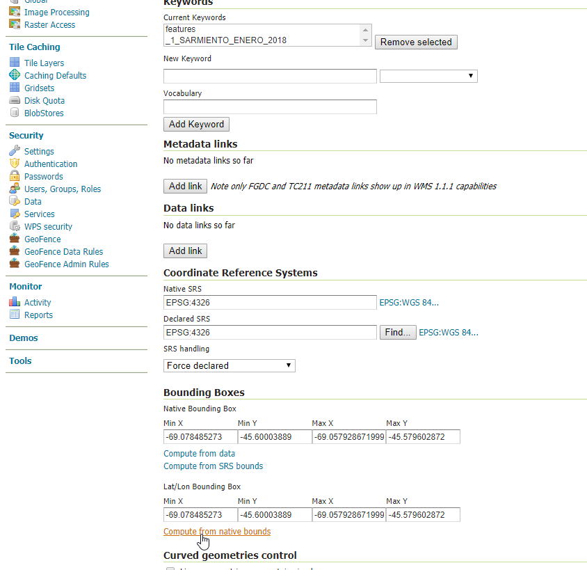Open the Demos section in sidebar

[x=24, y=338]
